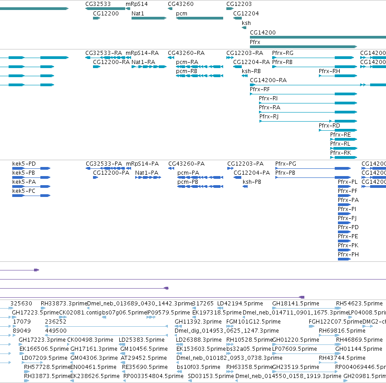This screenshot has width=386, height=383.
Task: Select the 449500 feature label
Action: pos(56,331)
